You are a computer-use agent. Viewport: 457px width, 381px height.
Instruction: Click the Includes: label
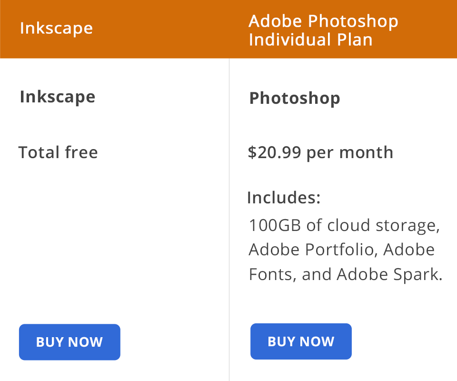[284, 197]
